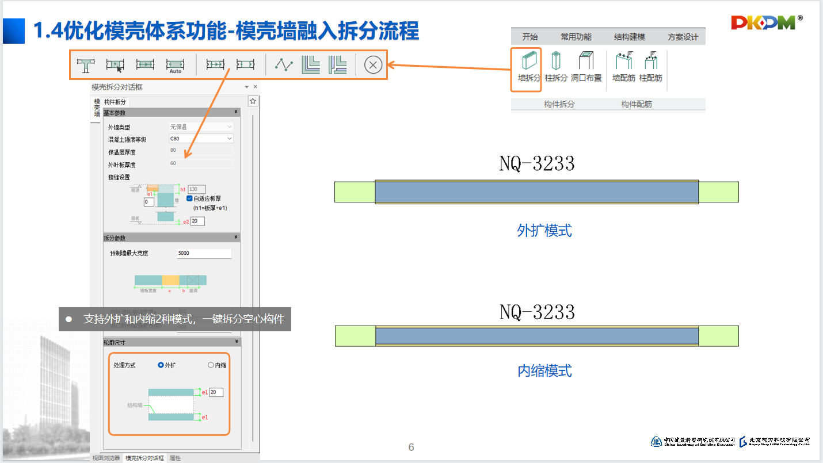Click the NQ-3233 label above 内缩模式 wall
Image resolution: width=823 pixels, height=463 pixels.
[x=537, y=312]
